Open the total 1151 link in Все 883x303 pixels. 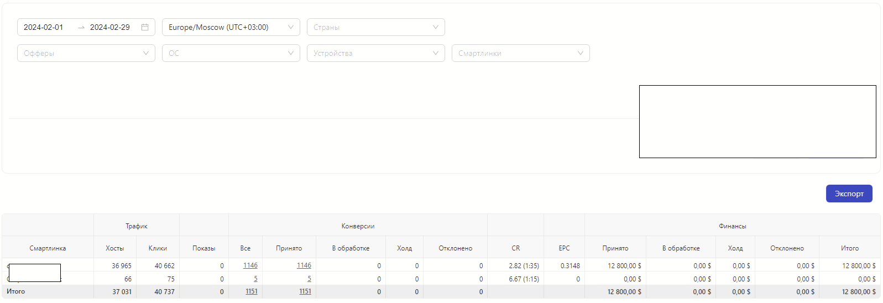pyautogui.click(x=252, y=291)
